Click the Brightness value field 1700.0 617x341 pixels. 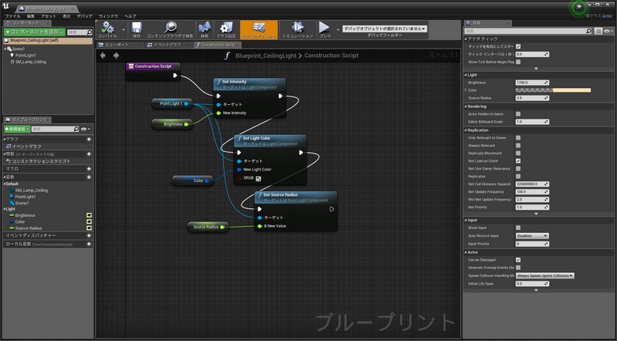coord(532,83)
